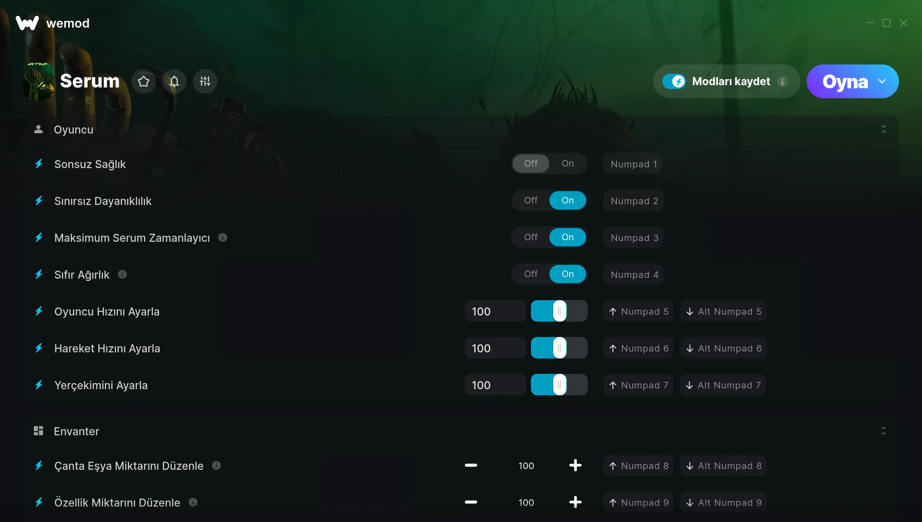Add Serum to favorites with star icon

[x=144, y=81]
